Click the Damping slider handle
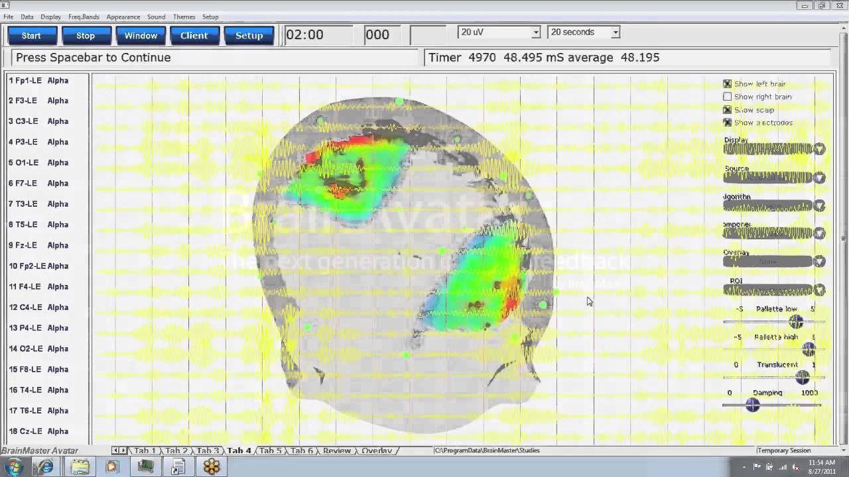The width and height of the screenshot is (849, 477). [752, 405]
